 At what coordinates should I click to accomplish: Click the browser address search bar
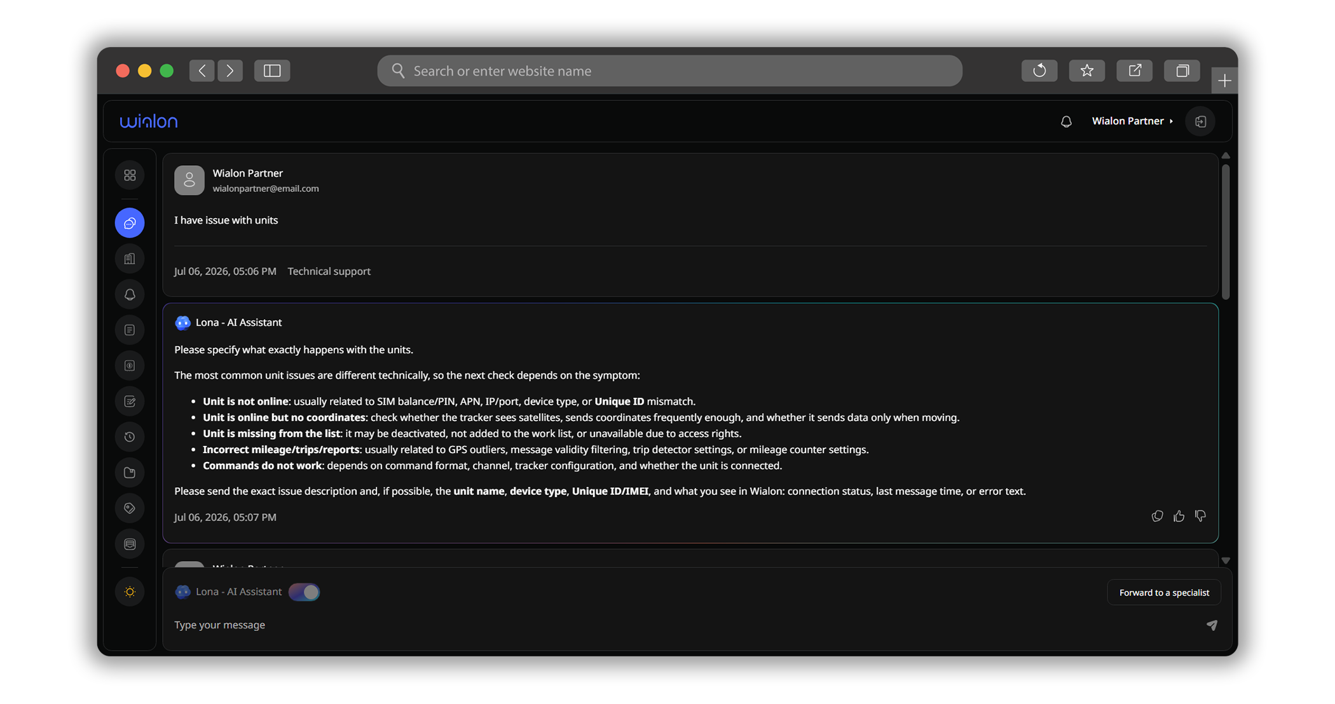tap(669, 71)
